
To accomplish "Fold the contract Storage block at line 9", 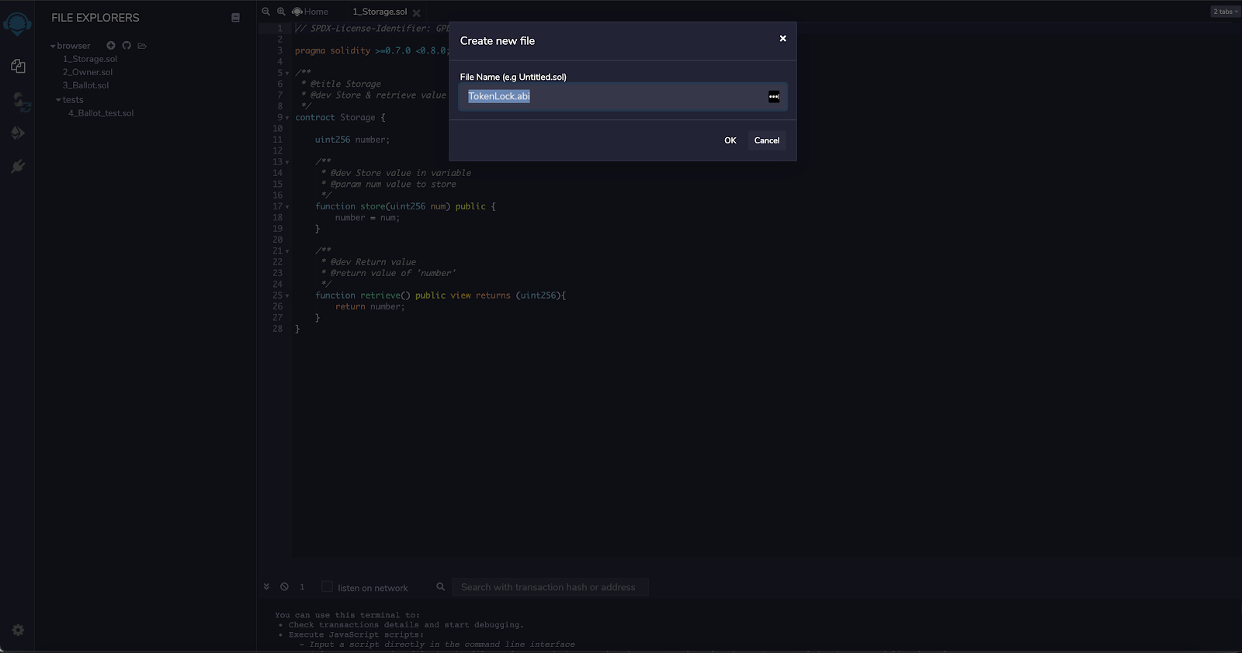I will pos(287,118).
